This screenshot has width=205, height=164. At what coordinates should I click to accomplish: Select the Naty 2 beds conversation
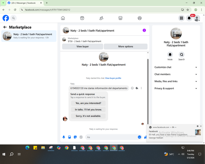pyautogui.click(x=29, y=36)
